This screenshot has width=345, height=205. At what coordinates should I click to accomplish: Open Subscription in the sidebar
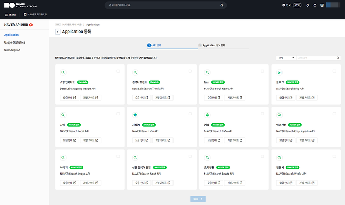[x=13, y=50]
